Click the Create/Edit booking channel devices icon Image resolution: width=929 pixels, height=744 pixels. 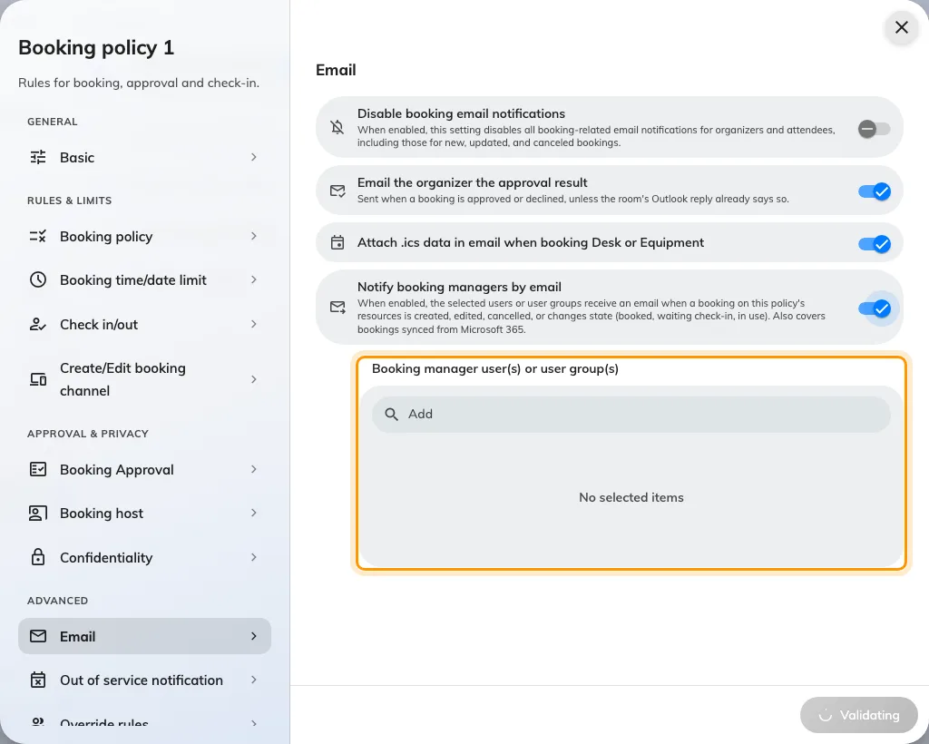point(38,379)
